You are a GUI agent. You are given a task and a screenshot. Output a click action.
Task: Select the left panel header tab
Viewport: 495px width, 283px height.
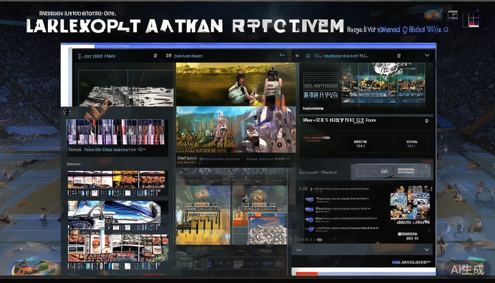click(x=96, y=56)
